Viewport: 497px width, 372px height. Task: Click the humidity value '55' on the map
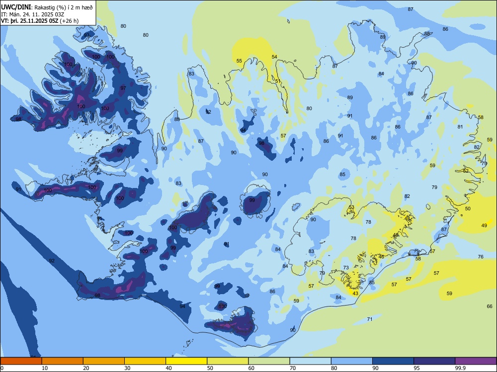(x=239, y=61)
